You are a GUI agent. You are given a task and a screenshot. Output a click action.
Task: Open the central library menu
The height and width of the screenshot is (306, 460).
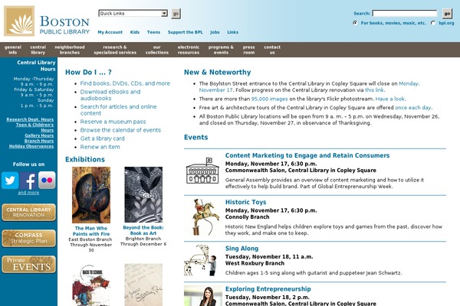click(38, 50)
